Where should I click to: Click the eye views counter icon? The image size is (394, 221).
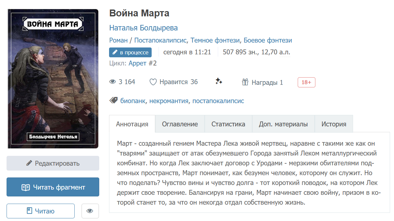point(113,82)
